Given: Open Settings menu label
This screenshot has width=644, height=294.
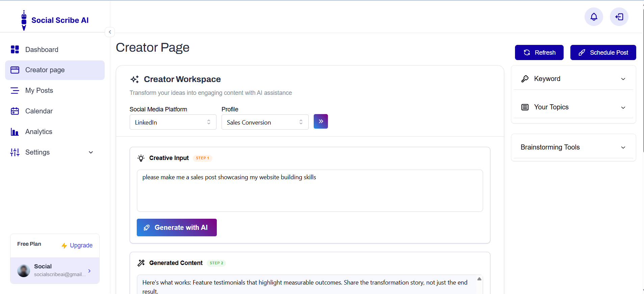Looking at the screenshot, I should [x=37, y=152].
